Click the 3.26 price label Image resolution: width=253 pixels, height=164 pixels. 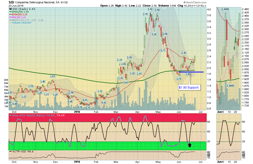(x=154, y=34)
